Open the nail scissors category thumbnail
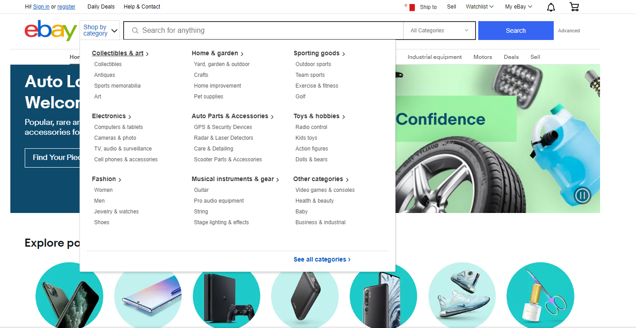 540,295
